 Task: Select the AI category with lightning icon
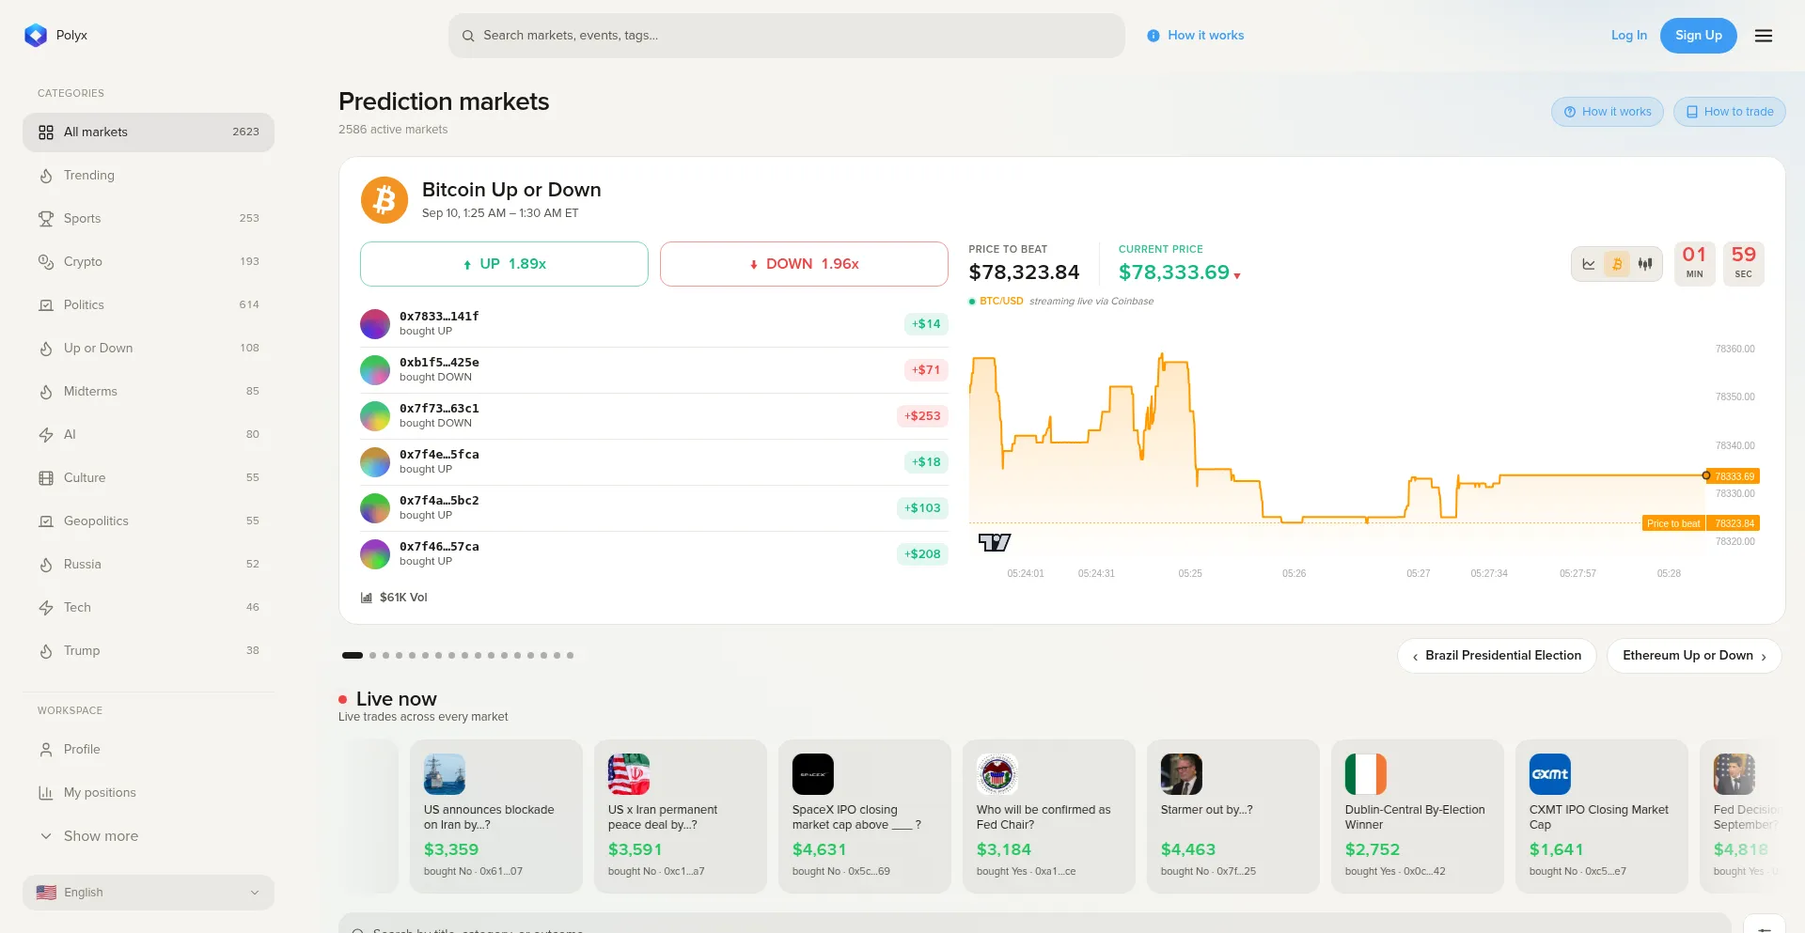coord(149,435)
